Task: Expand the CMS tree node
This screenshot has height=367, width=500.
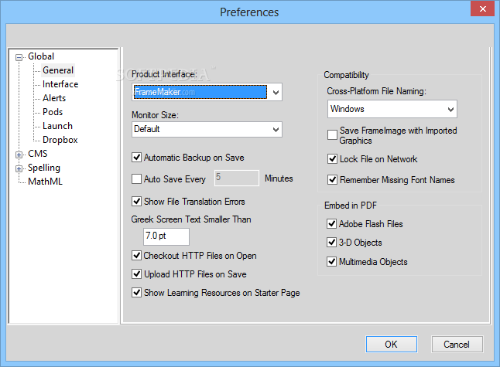Action: (x=19, y=155)
